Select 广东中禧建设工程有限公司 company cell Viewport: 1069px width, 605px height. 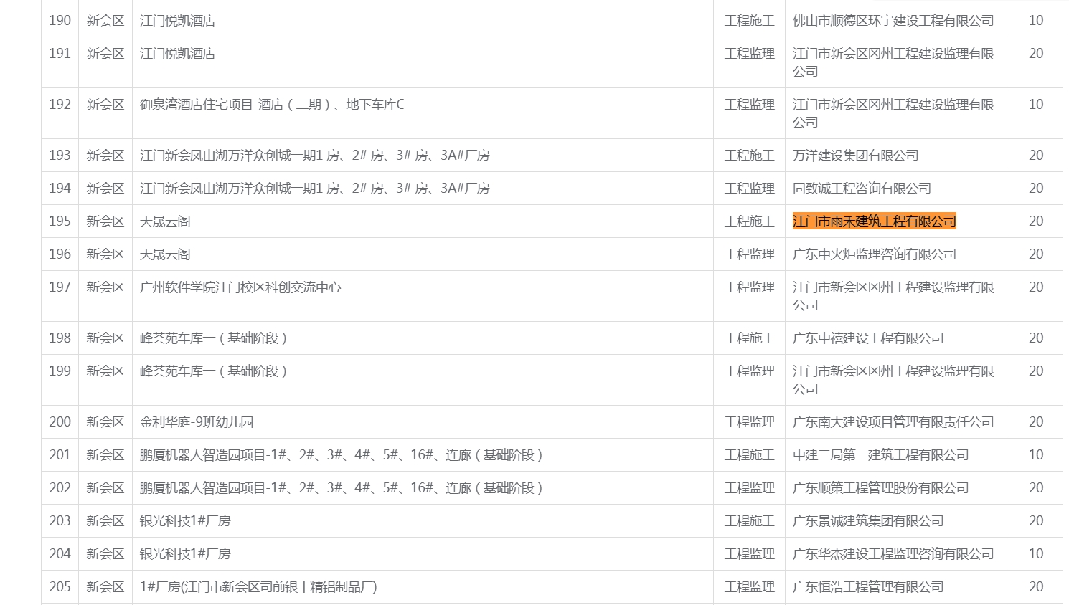point(867,338)
